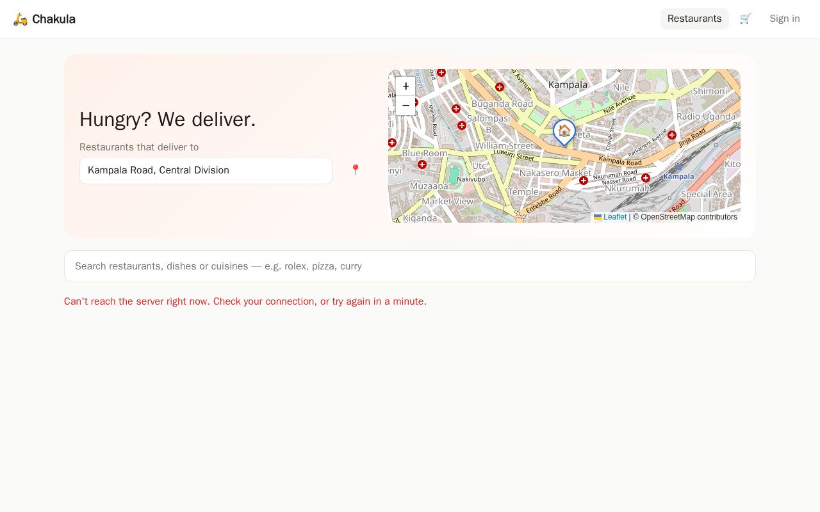Click "Blue Room" label on the map

pos(425,154)
